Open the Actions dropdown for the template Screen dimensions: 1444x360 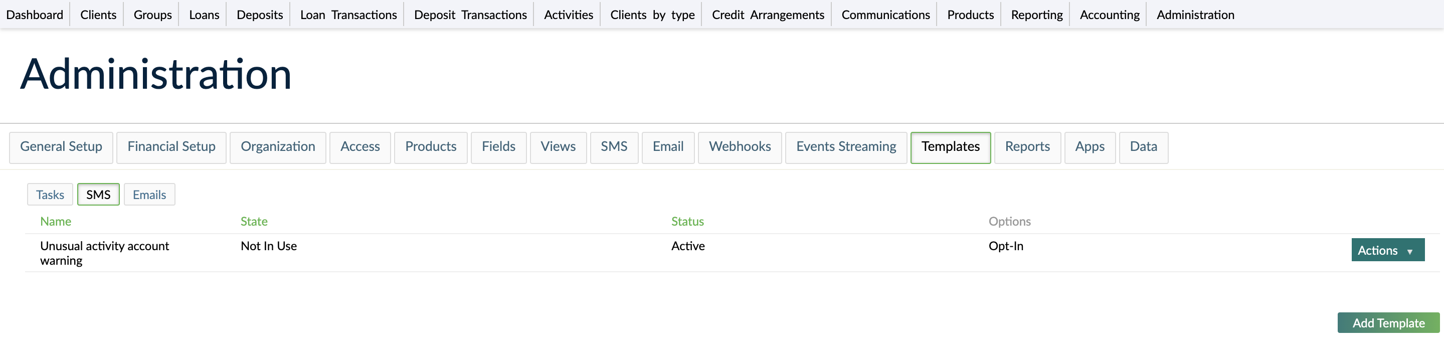tap(1387, 250)
